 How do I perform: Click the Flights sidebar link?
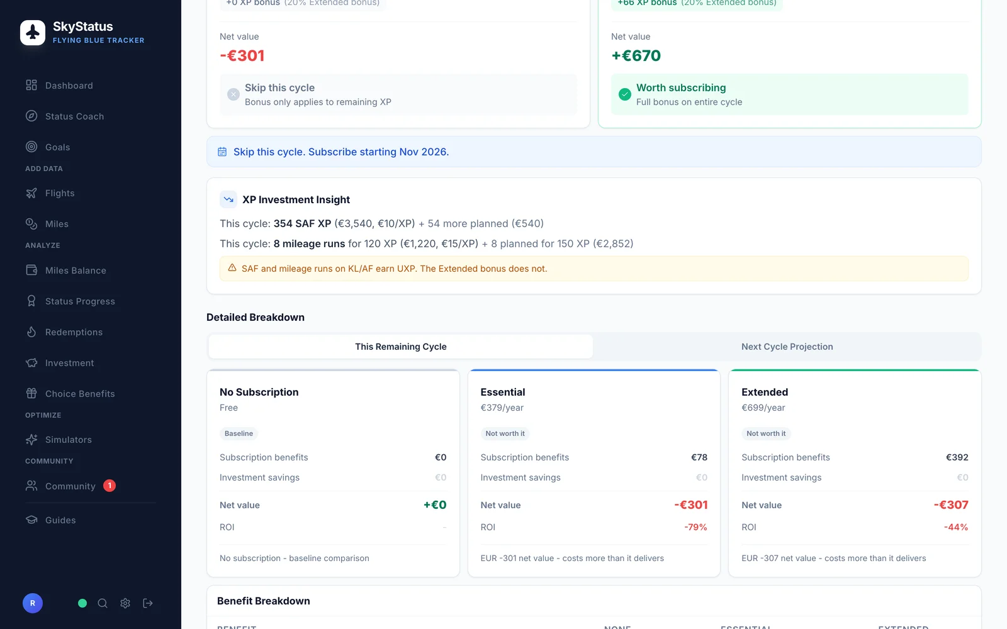[x=60, y=193]
